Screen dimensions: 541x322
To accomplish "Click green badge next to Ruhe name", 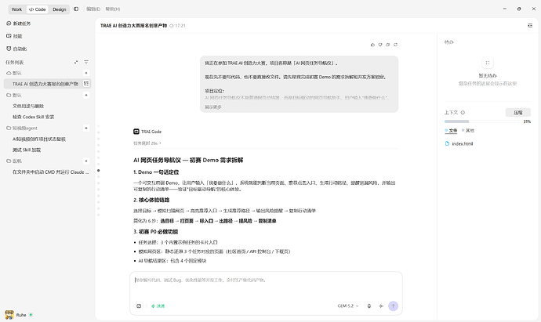I will click(x=31, y=315).
